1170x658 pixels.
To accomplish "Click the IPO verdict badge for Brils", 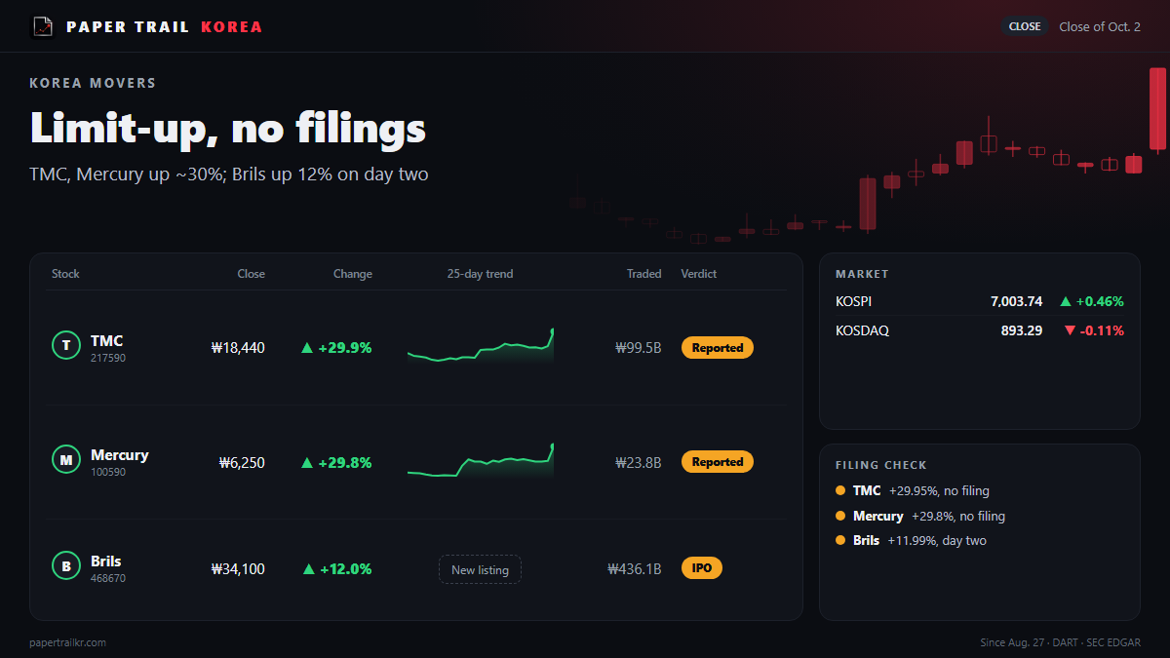I will tap(702, 568).
